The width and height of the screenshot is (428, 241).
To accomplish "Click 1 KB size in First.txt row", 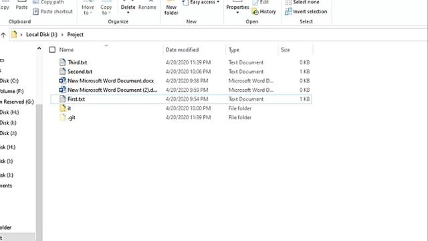I will (x=305, y=99).
